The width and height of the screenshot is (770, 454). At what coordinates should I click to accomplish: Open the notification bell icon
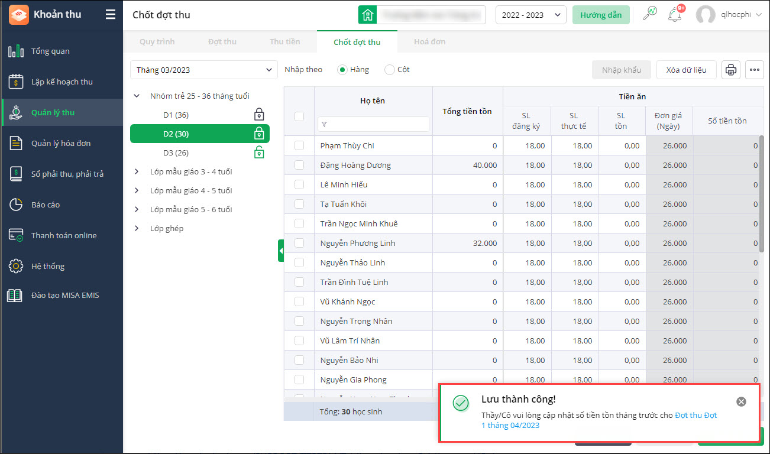click(x=675, y=15)
